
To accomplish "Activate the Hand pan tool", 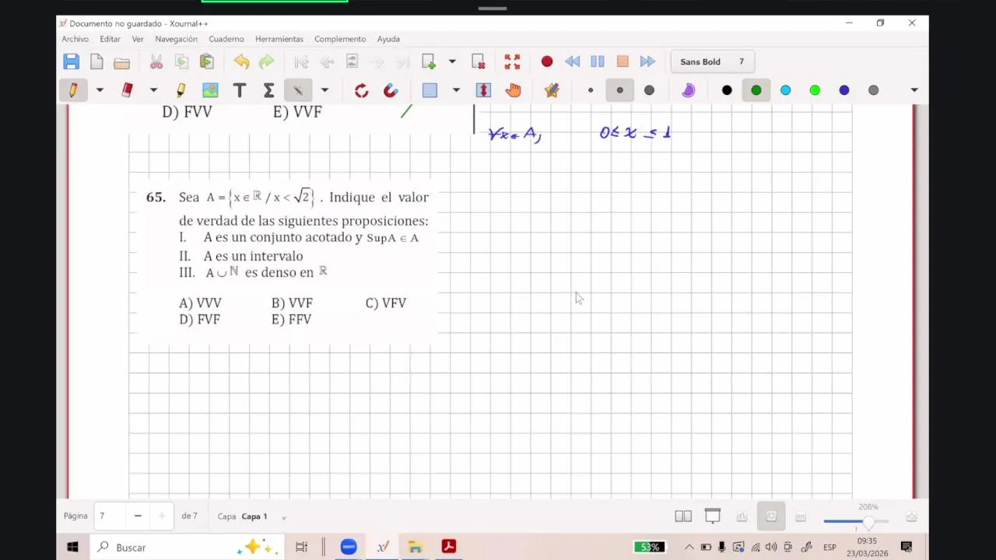I will click(x=513, y=90).
